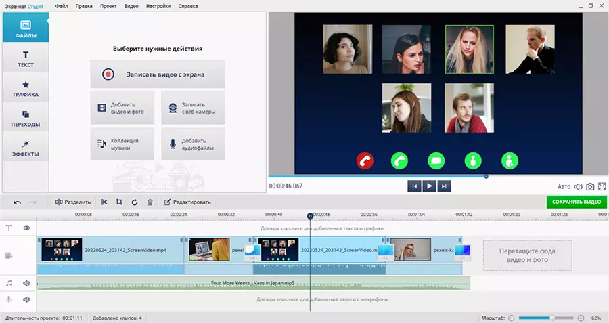
Task: Take a snapshot with the camera icon
Action: (x=590, y=186)
